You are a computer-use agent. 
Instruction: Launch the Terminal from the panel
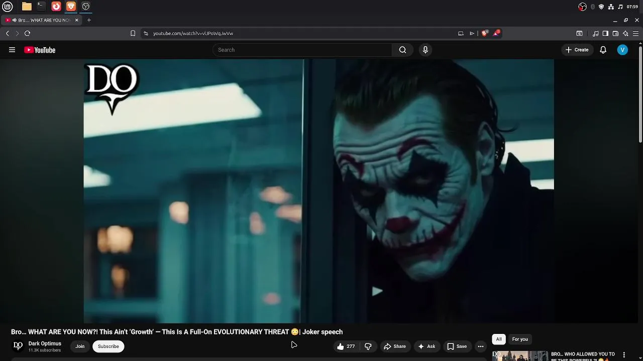(x=41, y=7)
